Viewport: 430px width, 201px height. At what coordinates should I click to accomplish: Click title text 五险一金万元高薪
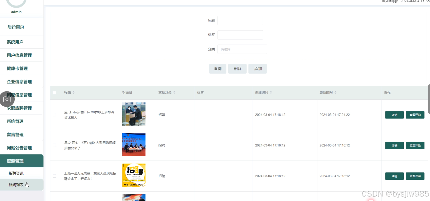click(90, 176)
